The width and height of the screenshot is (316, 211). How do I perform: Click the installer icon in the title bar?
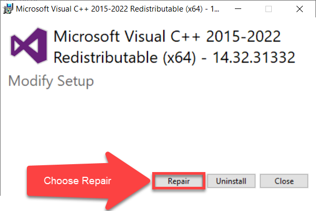point(8,8)
